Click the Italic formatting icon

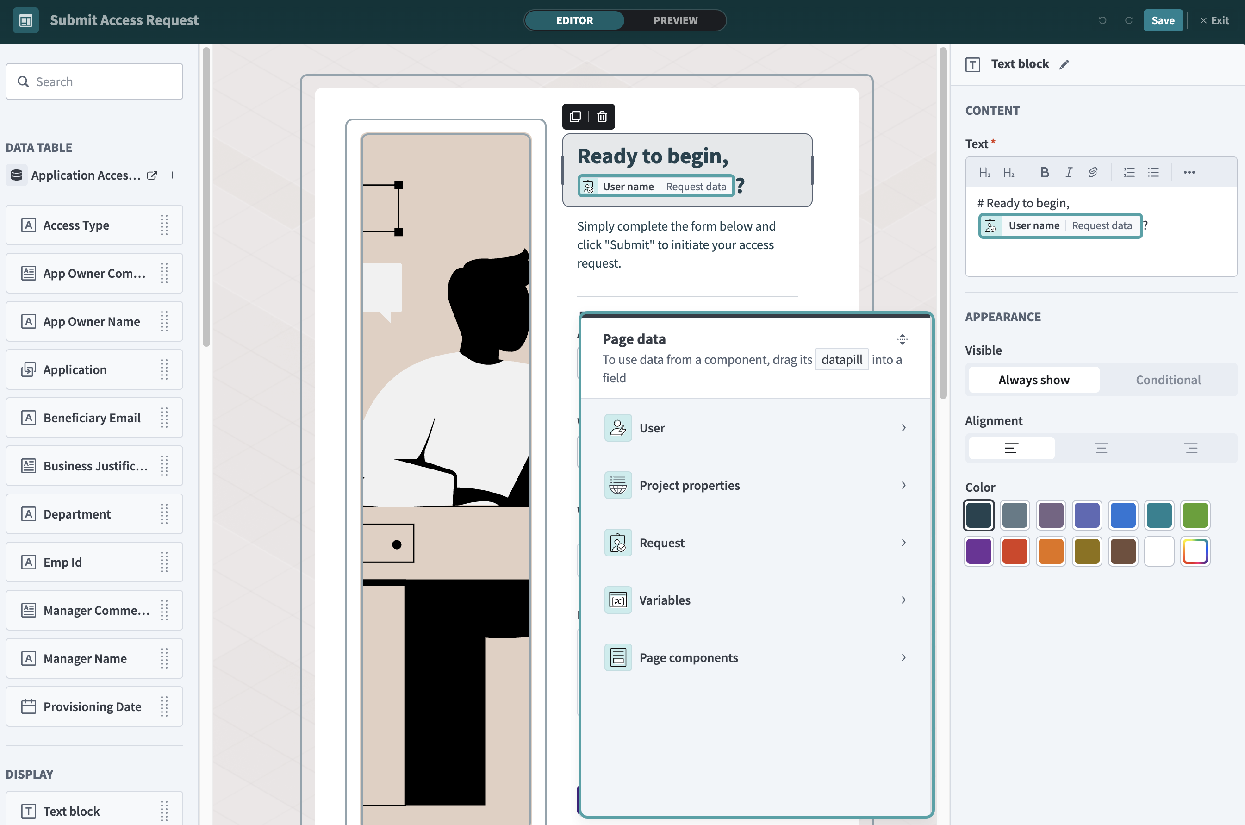(1069, 172)
